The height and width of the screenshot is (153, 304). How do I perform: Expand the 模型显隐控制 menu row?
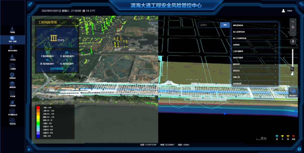tap(255, 25)
